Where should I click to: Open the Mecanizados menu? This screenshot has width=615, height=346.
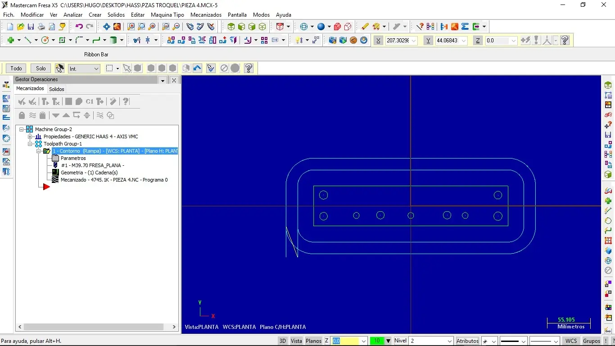pyautogui.click(x=206, y=15)
